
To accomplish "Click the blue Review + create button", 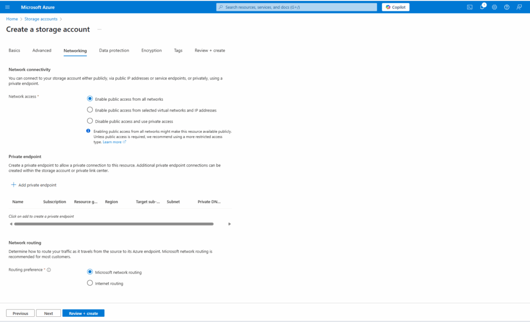I will point(83,313).
